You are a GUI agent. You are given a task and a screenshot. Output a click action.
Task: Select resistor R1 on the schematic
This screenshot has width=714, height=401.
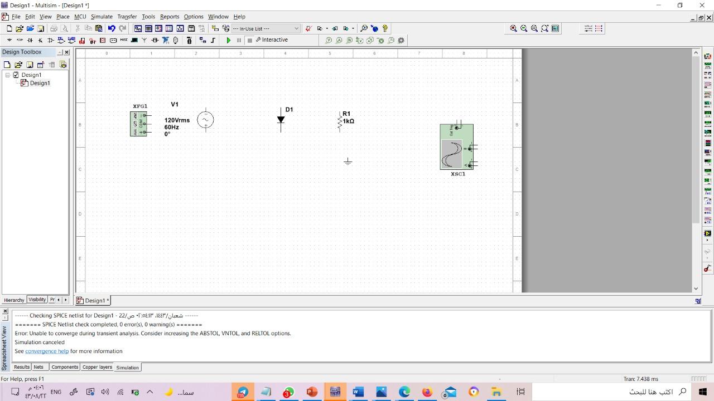pyautogui.click(x=340, y=121)
